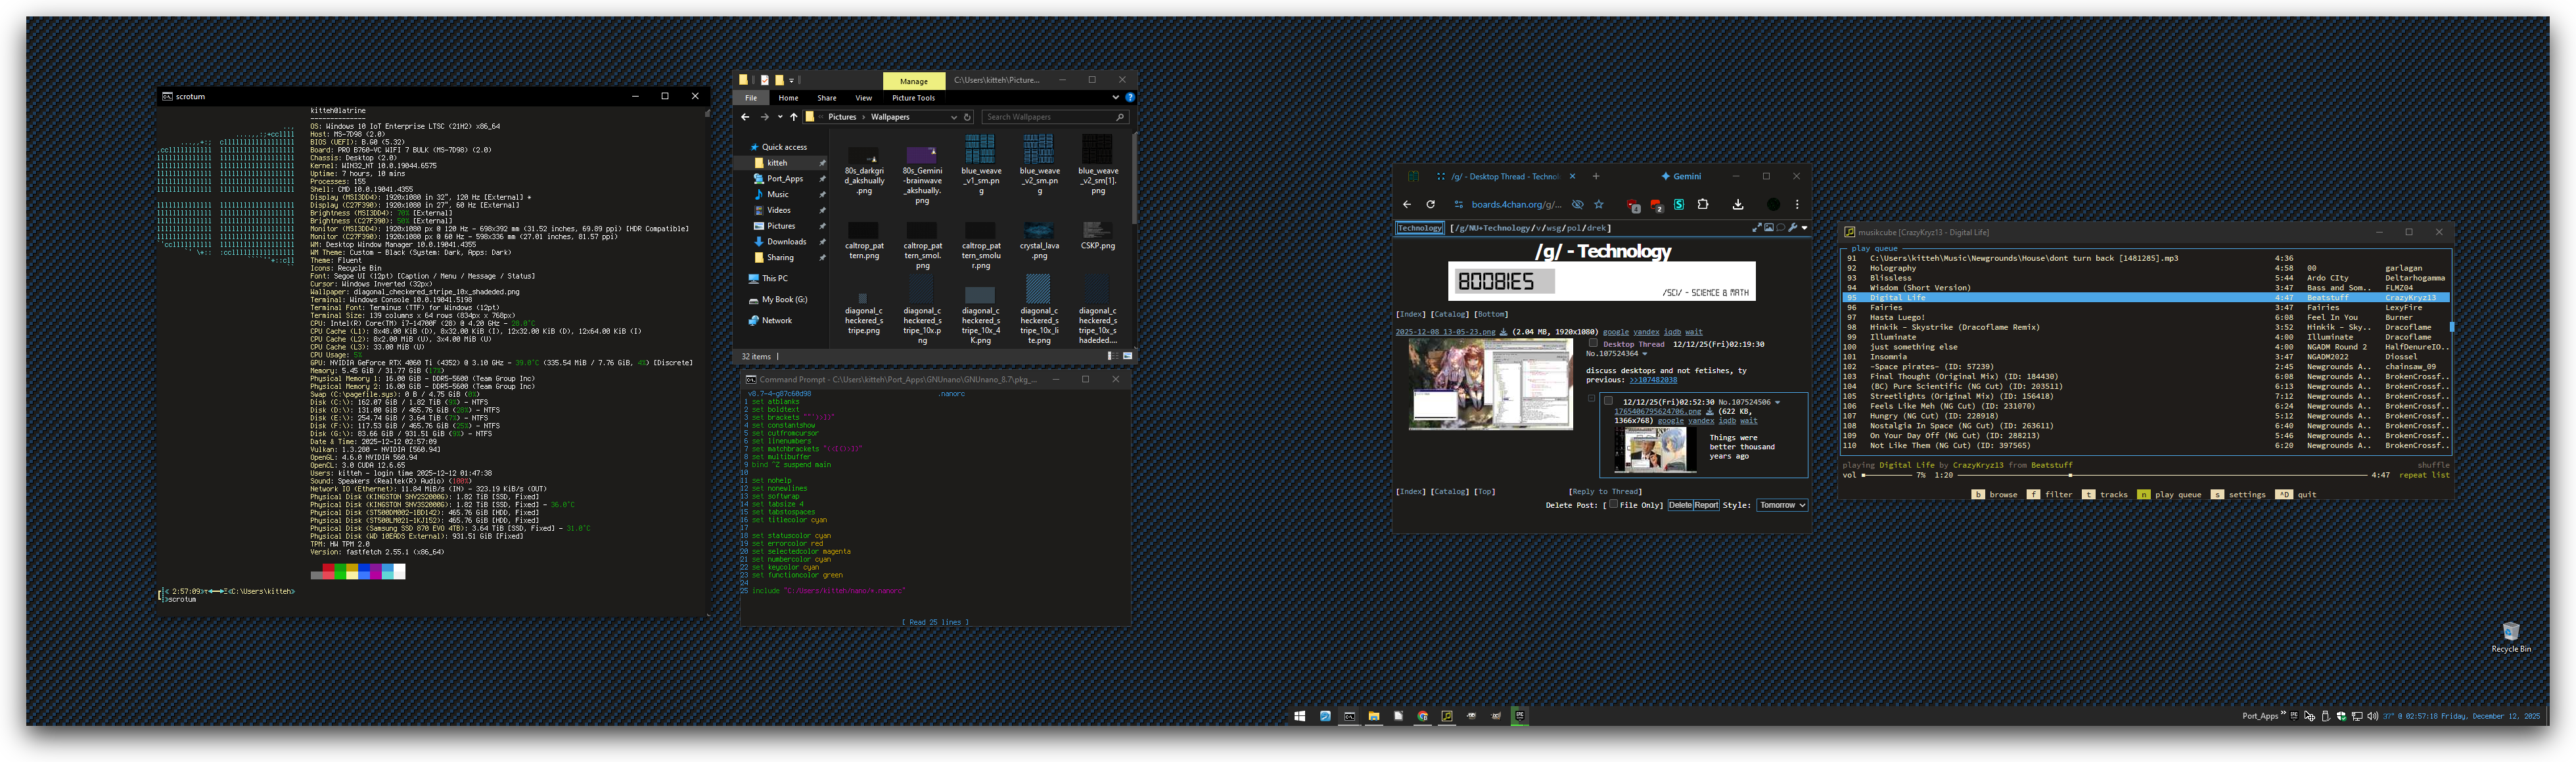The image size is (2576, 762).
Task: Open the browser Extensions puzzle icon
Action: (1703, 204)
